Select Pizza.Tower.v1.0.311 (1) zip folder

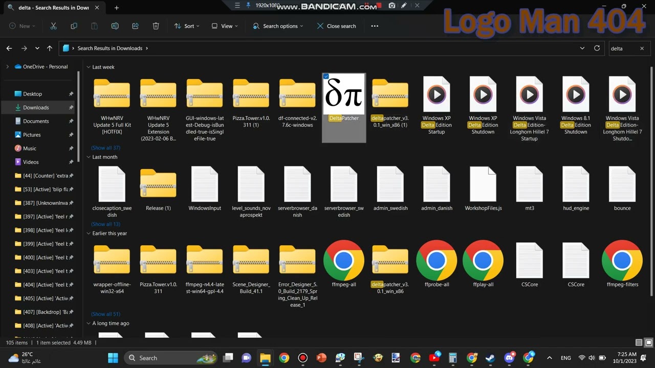[251, 103]
